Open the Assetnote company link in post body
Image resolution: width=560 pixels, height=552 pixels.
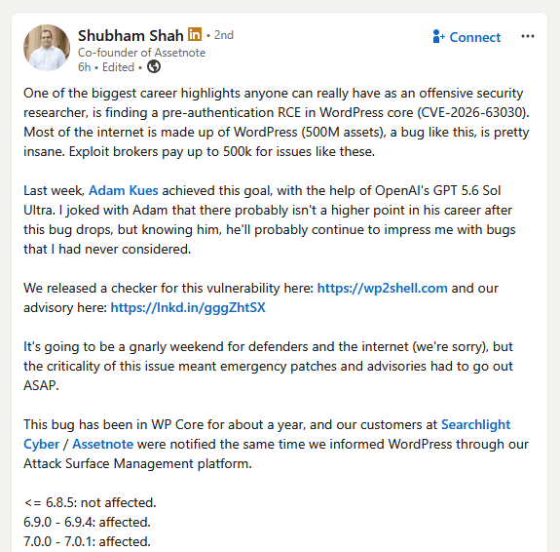click(103, 444)
